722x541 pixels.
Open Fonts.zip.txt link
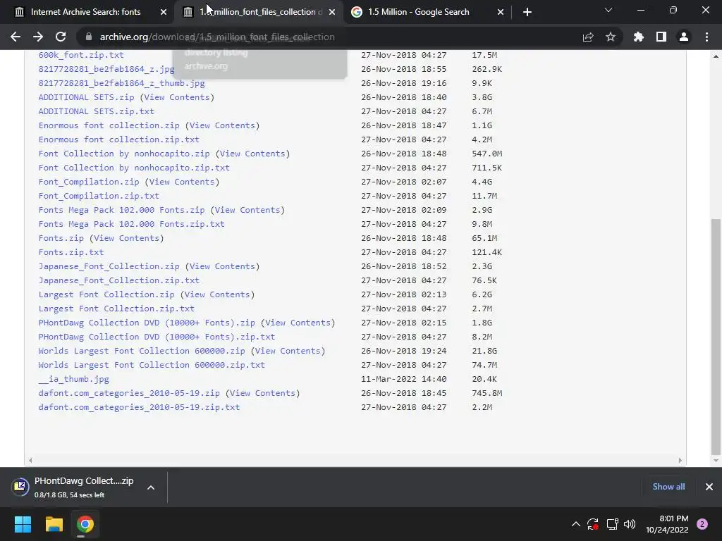click(71, 252)
